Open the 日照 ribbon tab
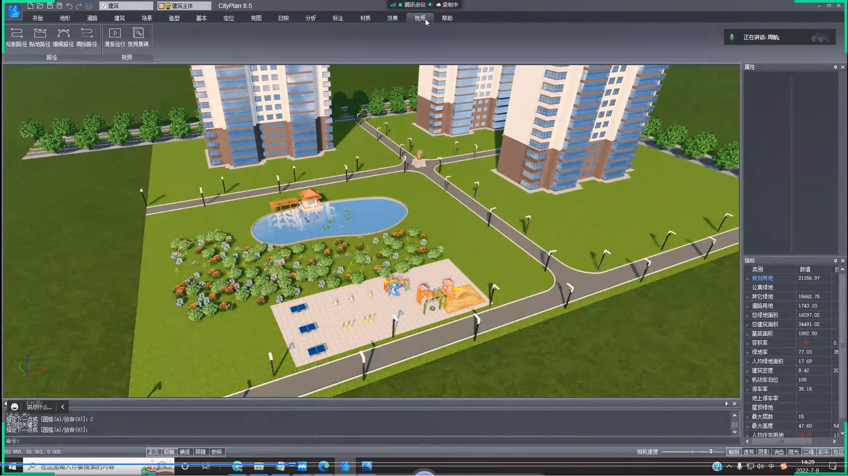Screen dimensions: 848x476 pos(283,18)
